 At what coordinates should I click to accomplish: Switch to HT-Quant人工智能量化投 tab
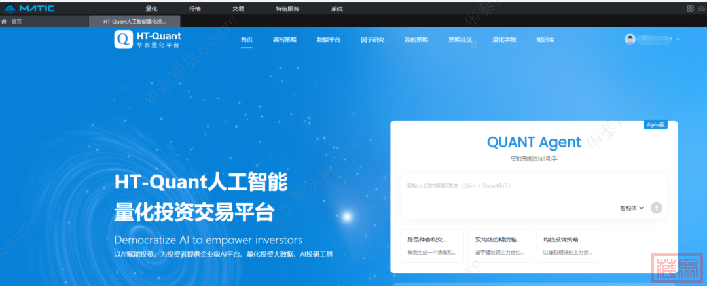[x=134, y=22]
